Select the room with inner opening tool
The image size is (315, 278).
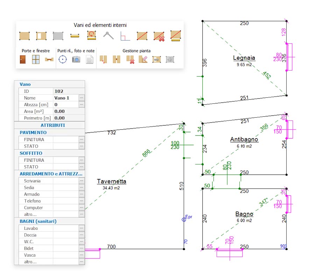tap(41, 36)
